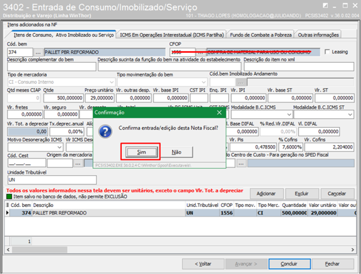Click the ellipsis lookup button beside Cód. bem
The image size is (361, 274).
pos(38,52)
